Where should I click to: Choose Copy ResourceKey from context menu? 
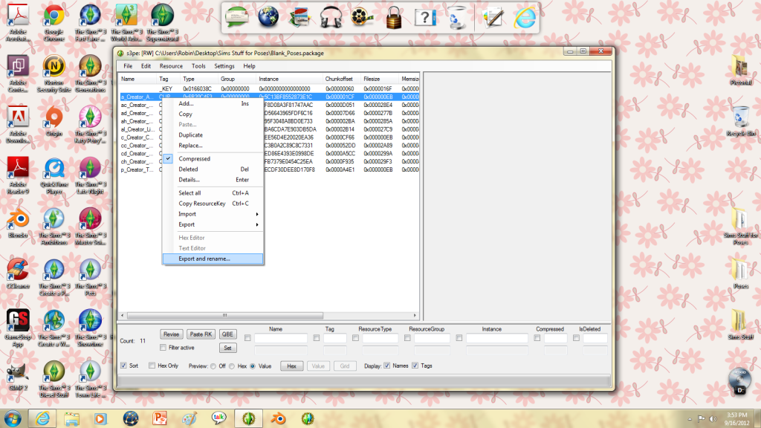(213, 204)
